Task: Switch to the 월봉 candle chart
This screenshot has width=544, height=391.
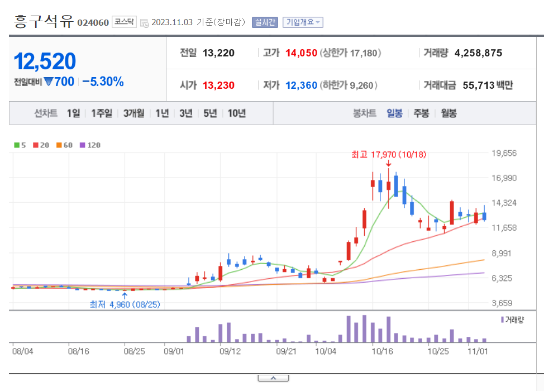Action: pyautogui.click(x=448, y=113)
